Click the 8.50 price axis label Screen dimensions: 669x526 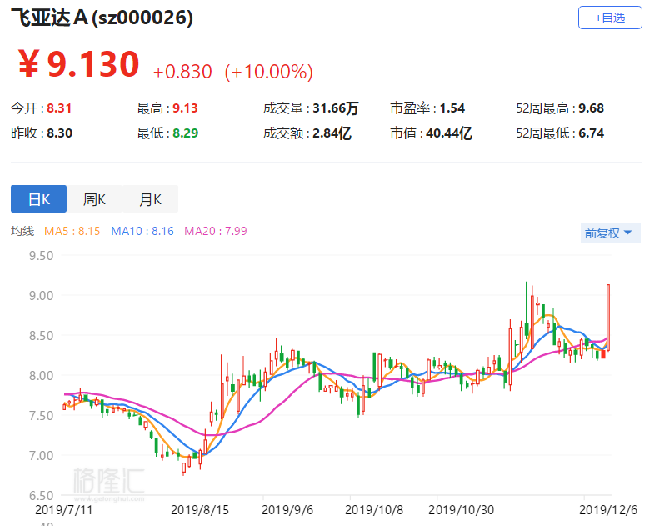(x=41, y=336)
